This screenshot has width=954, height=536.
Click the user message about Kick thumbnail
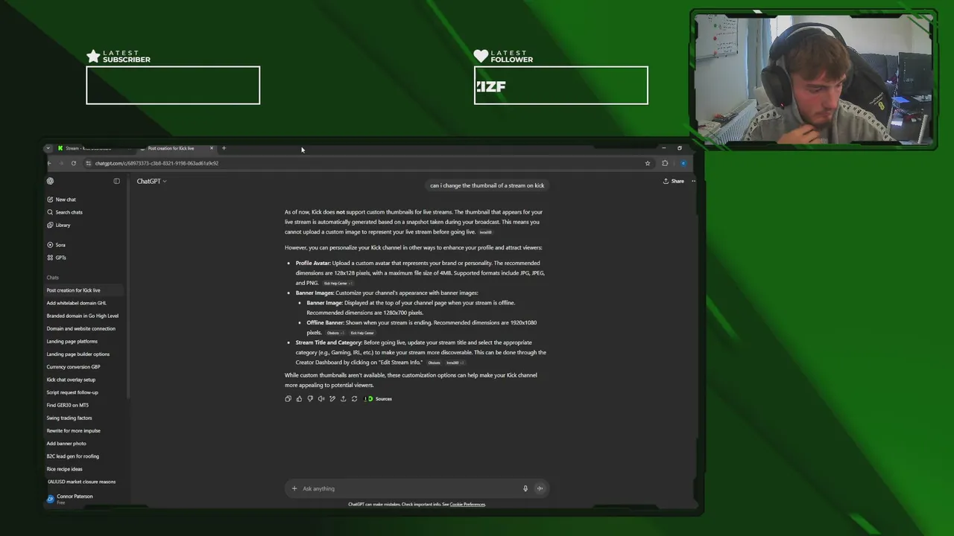click(x=487, y=185)
